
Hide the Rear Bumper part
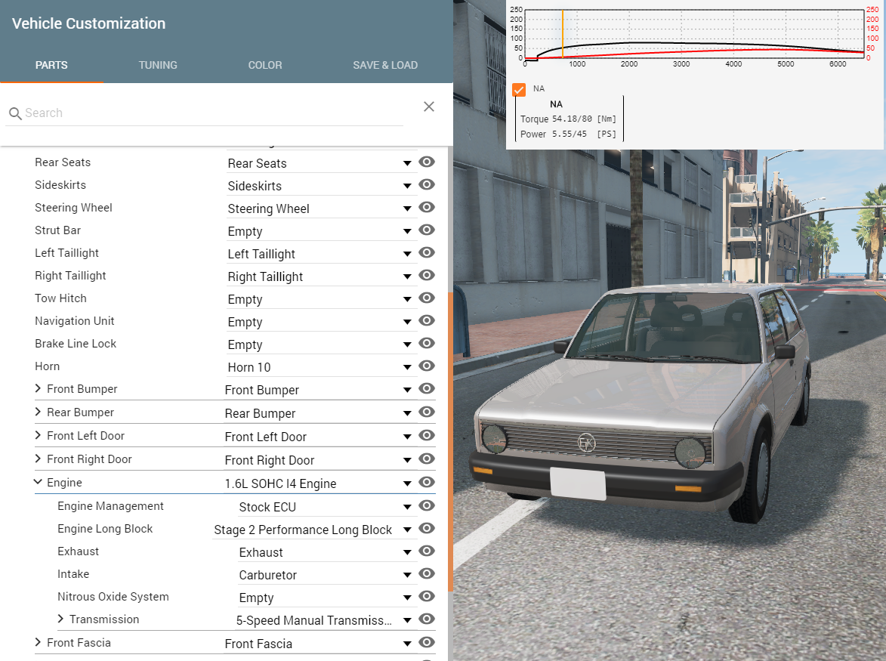[x=427, y=412]
